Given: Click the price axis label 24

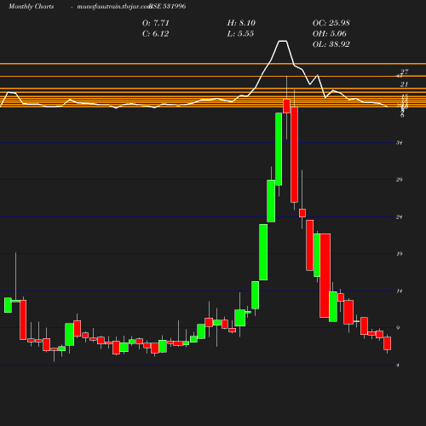Looking at the screenshot, I should click(400, 217).
